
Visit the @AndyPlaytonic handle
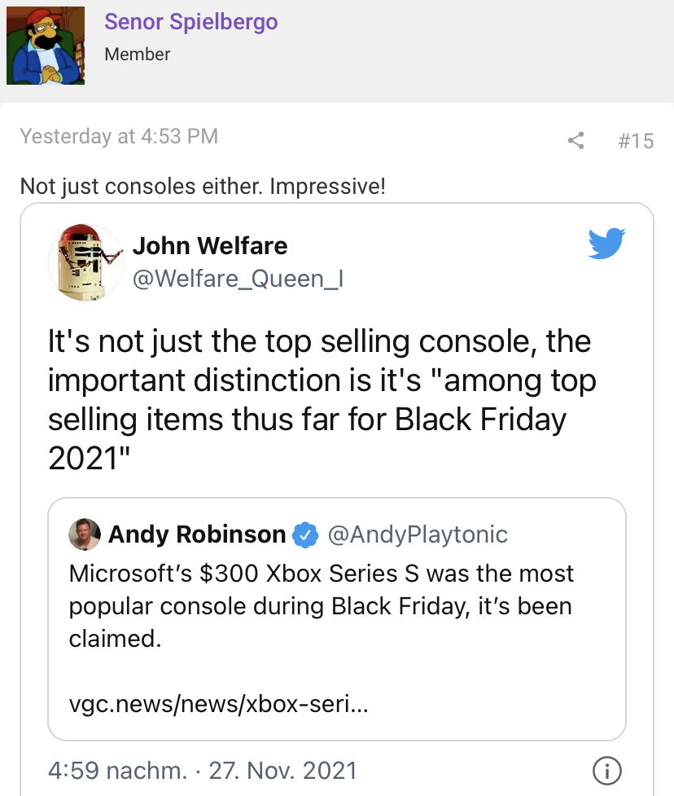(x=418, y=534)
